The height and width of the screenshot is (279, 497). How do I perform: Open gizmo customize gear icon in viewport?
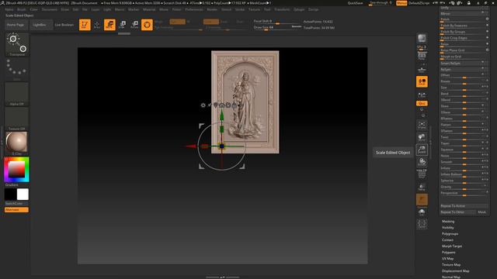[x=203, y=105]
